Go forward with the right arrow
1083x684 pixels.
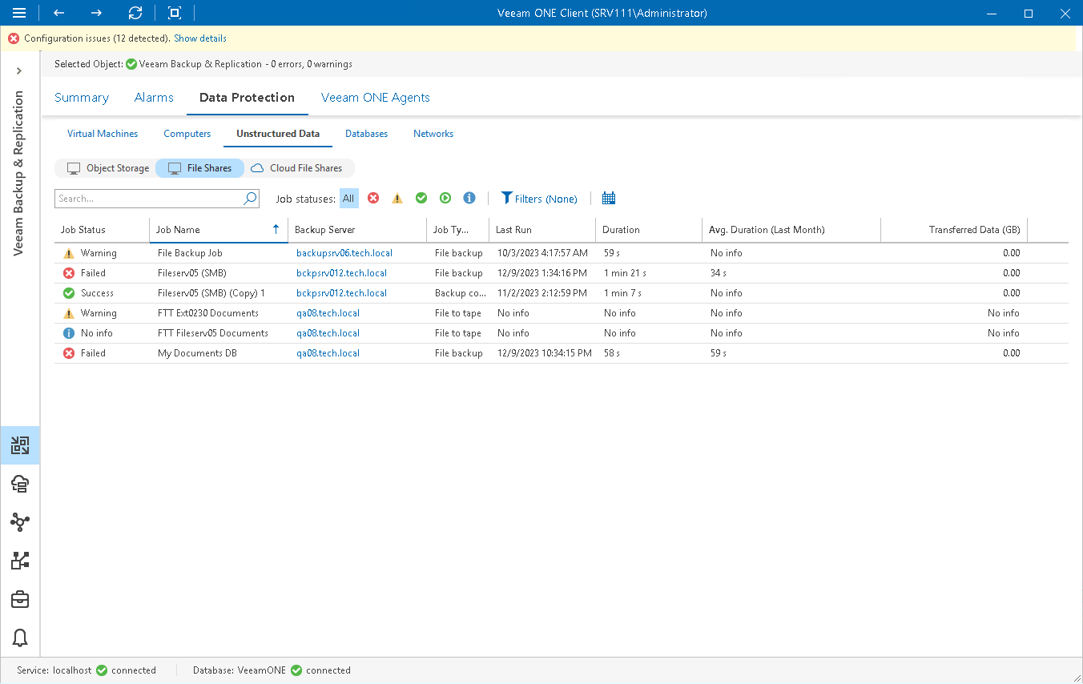(x=97, y=13)
